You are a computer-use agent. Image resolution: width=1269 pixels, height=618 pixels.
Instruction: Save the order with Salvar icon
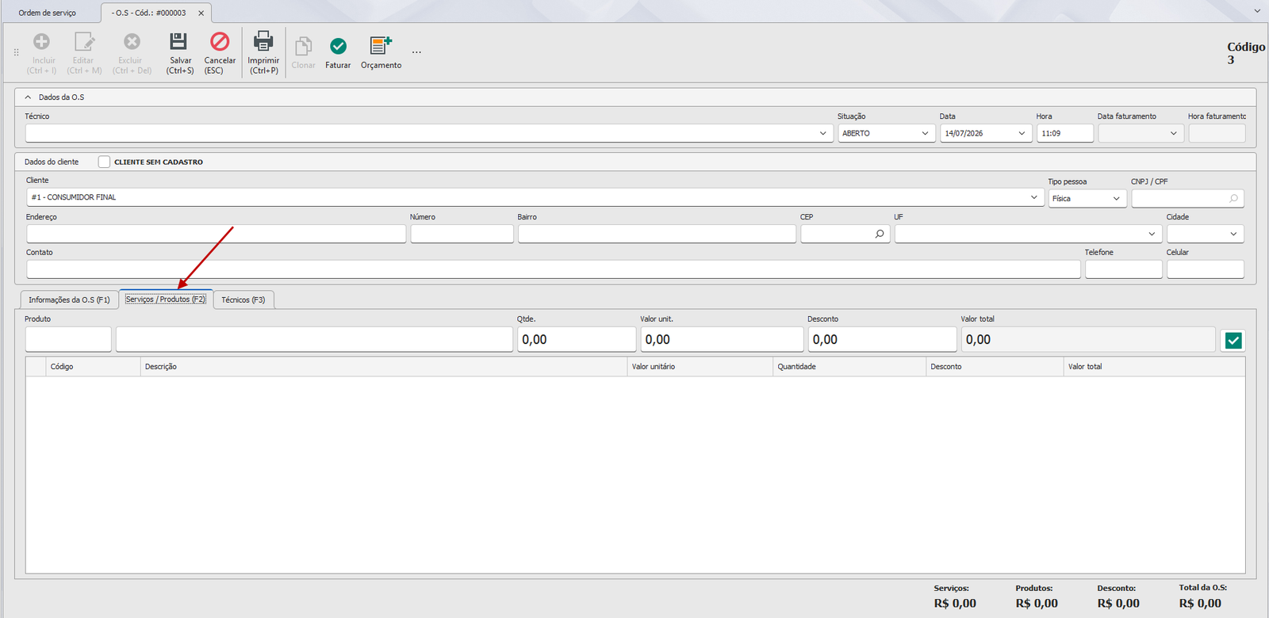coord(179,41)
